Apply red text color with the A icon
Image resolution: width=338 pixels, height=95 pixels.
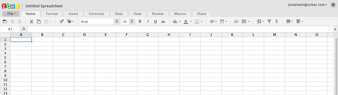tap(186, 22)
